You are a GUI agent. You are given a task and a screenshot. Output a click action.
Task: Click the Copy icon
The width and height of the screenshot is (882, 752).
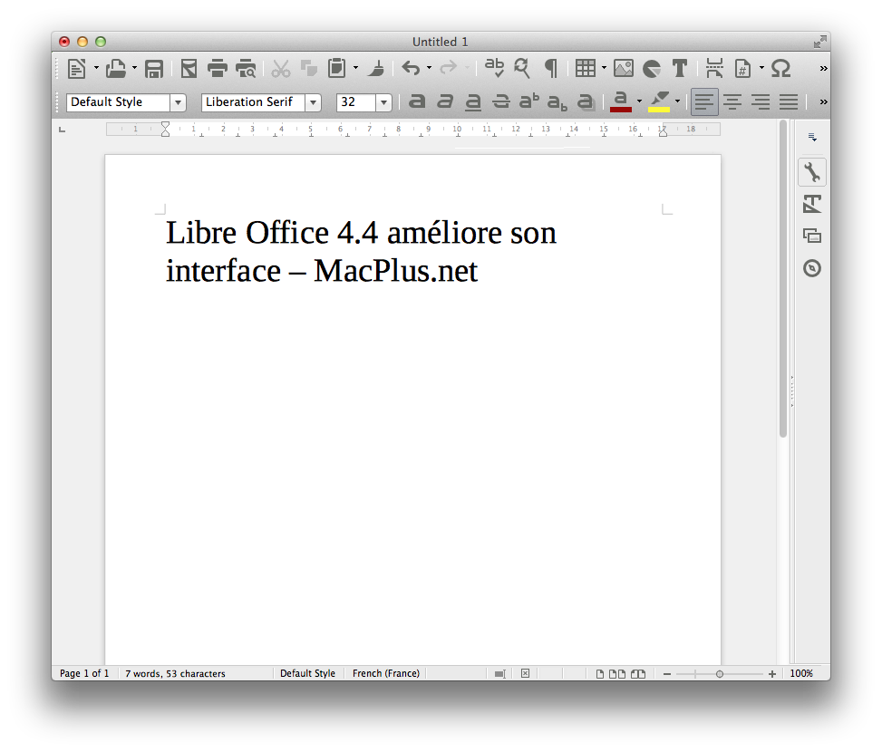[309, 69]
